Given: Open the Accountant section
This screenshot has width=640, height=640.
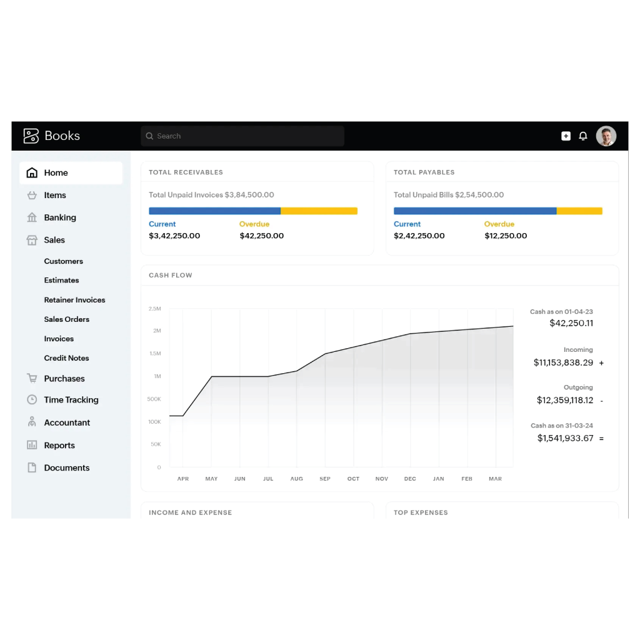Looking at the screenshot, I should click(x=67, y=422).
